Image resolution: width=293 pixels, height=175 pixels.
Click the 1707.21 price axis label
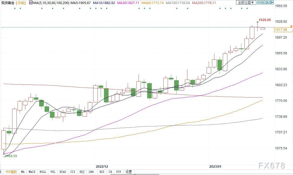pos(281,132)
